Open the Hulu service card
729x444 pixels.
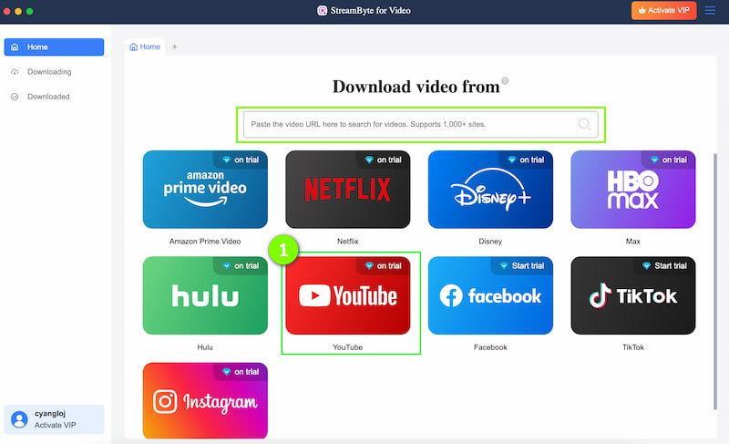(x=205, y=295)
